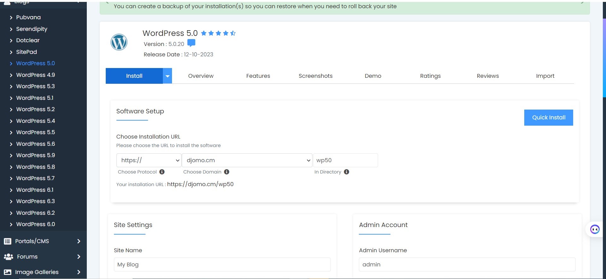The image size is (606, 279).
Task: Click the version number 5.0.20
Action: click(x=176, y=44)
